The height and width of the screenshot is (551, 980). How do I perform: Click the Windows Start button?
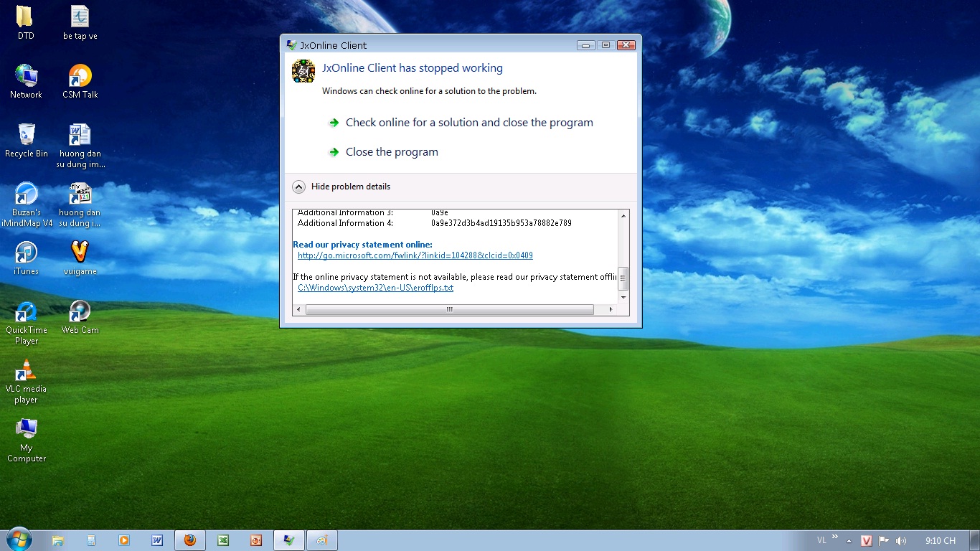click(x=19, y=540)
